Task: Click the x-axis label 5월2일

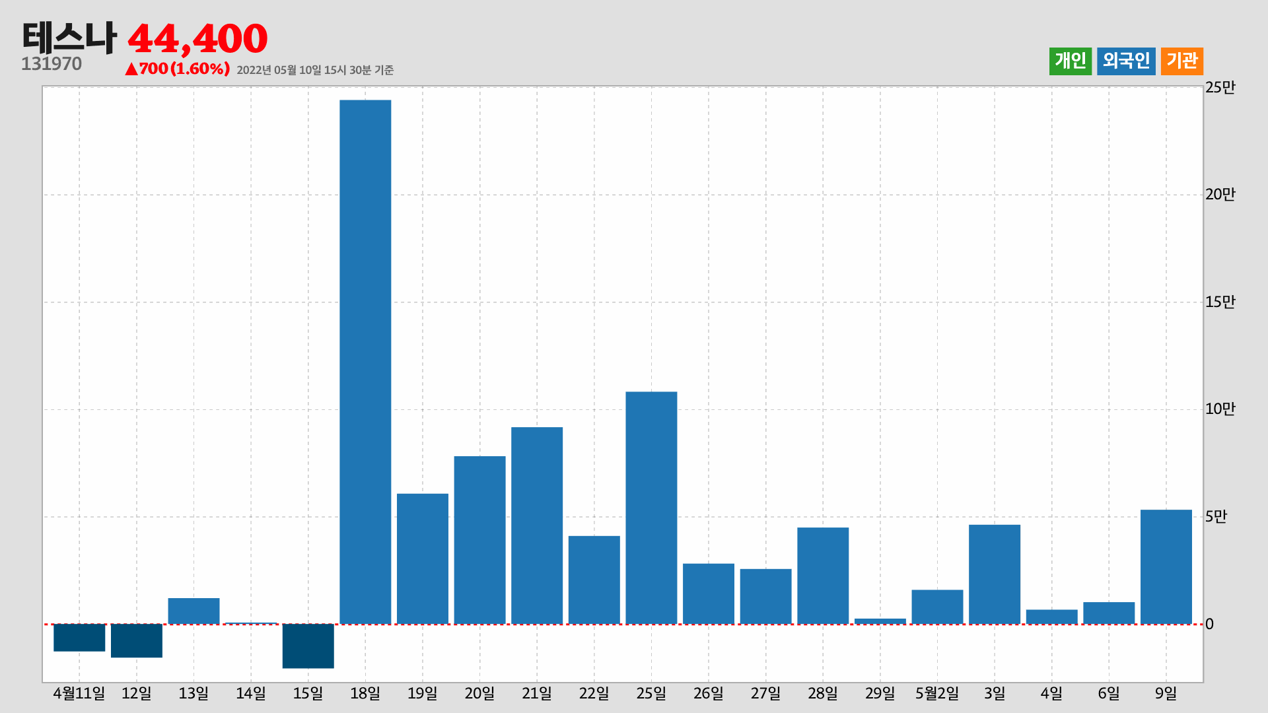Action: click(x=937, y=693)
